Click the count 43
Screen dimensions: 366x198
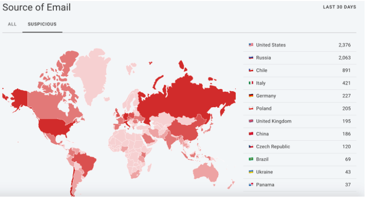click(x=348, y=172)
